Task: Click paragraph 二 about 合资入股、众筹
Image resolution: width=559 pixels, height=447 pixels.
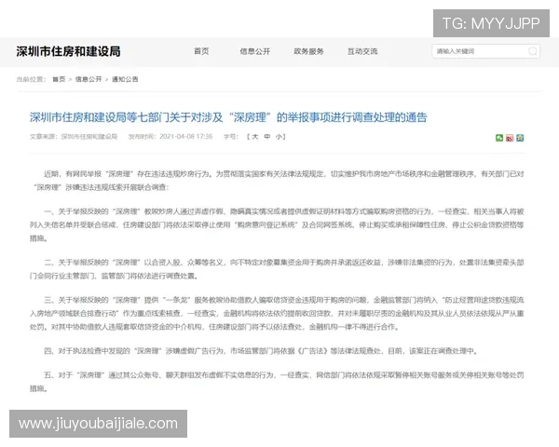Action: click(277, 269)
